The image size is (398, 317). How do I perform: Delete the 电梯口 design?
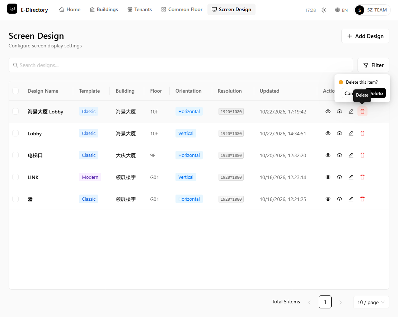(x=362, y=155)
